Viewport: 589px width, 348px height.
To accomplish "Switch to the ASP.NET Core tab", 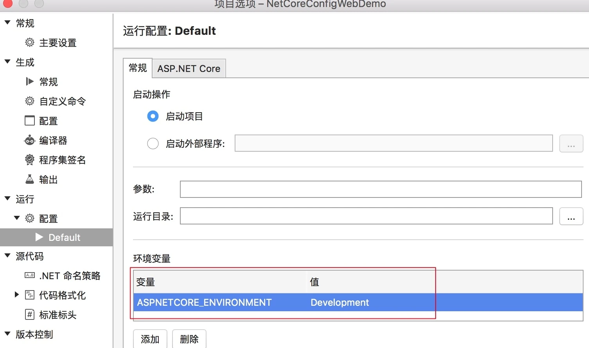I will [189, 68].
